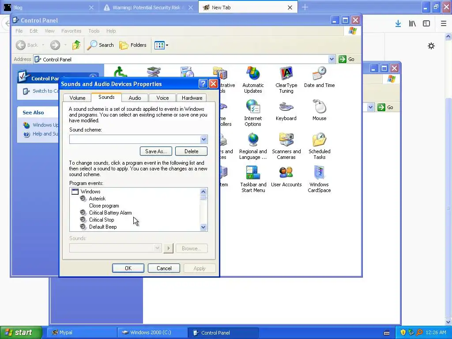Click the keyboard tray icon
The width and height of the screenshot is (452, 339).
pos(387,333)
